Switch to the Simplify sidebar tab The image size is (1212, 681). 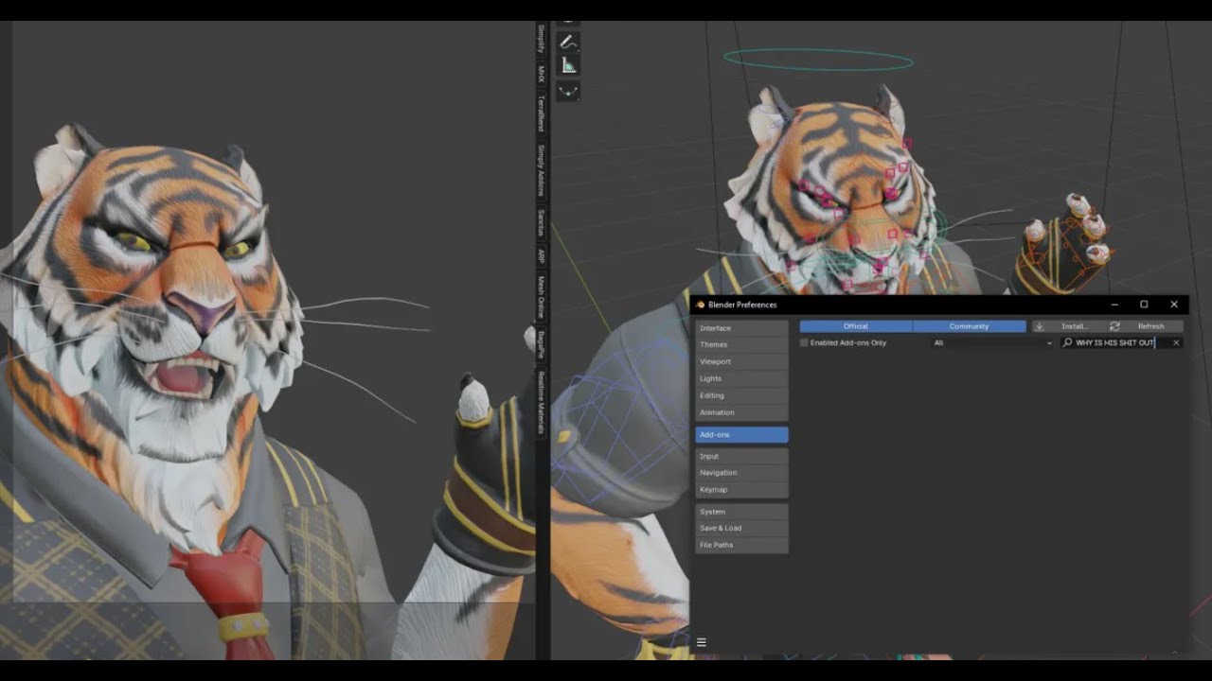click(x=542, y=39)
